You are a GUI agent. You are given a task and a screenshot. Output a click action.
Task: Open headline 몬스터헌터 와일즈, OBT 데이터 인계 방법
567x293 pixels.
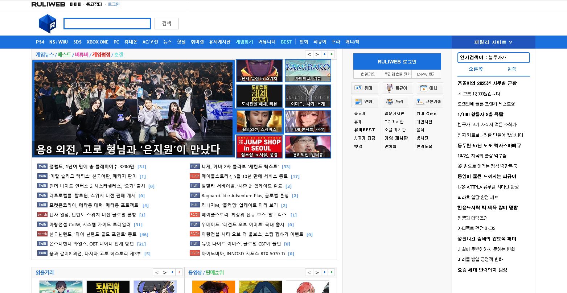[91, 244]
